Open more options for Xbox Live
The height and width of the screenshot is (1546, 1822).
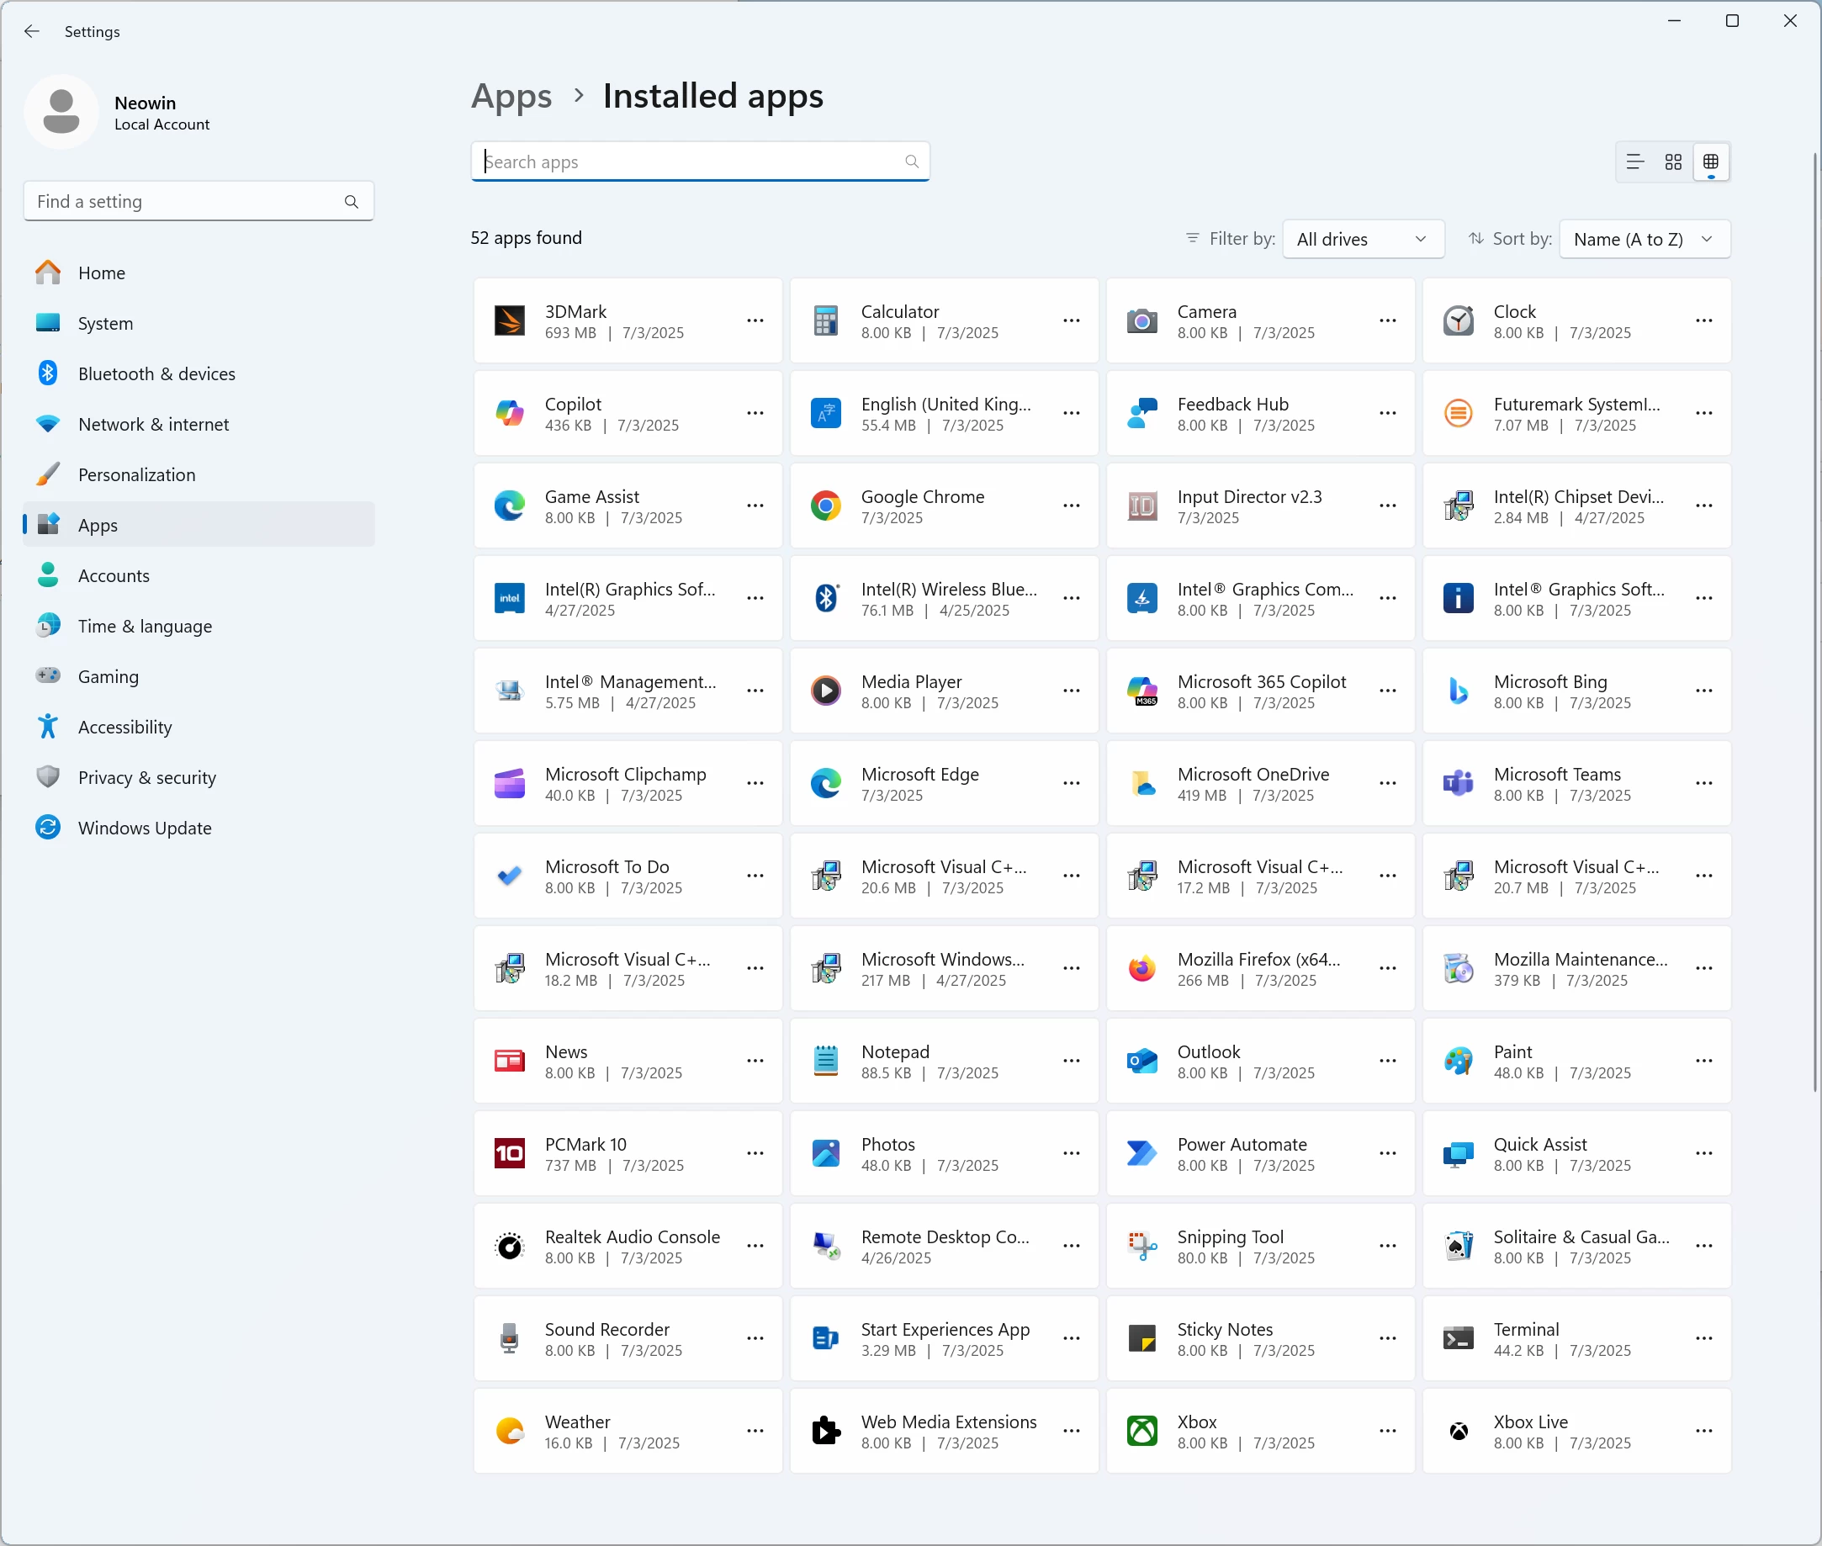1703,1432
